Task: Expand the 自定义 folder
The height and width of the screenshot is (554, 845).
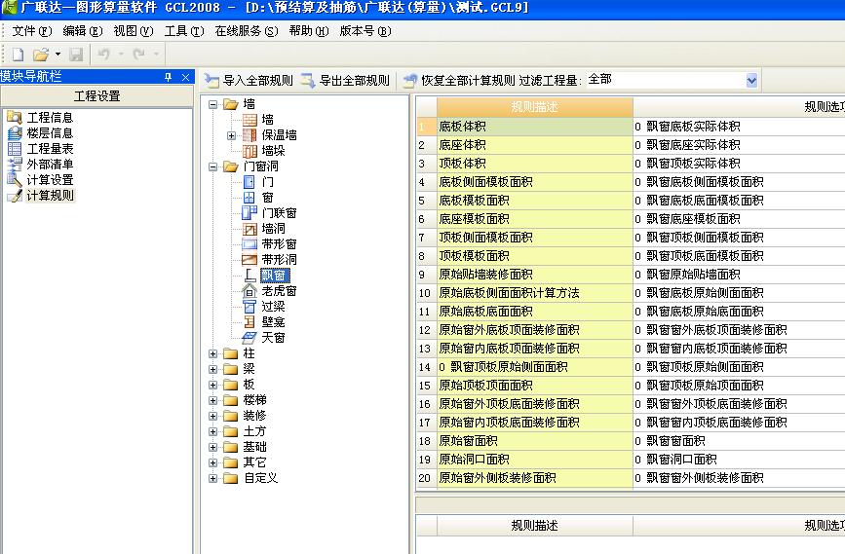Action: pyautogui.click(x=213, y=479)
